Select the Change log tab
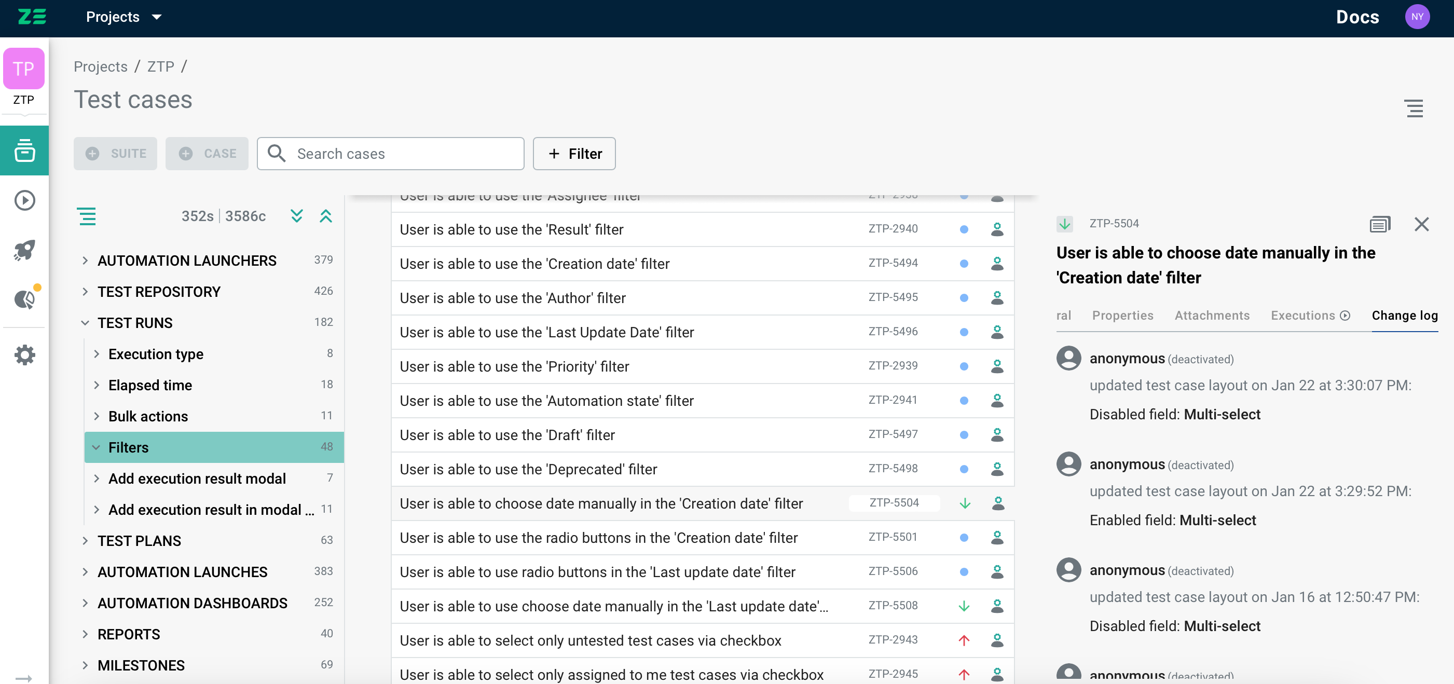This screenshot has width=1454, height=684. click(x=1404, y=315)
